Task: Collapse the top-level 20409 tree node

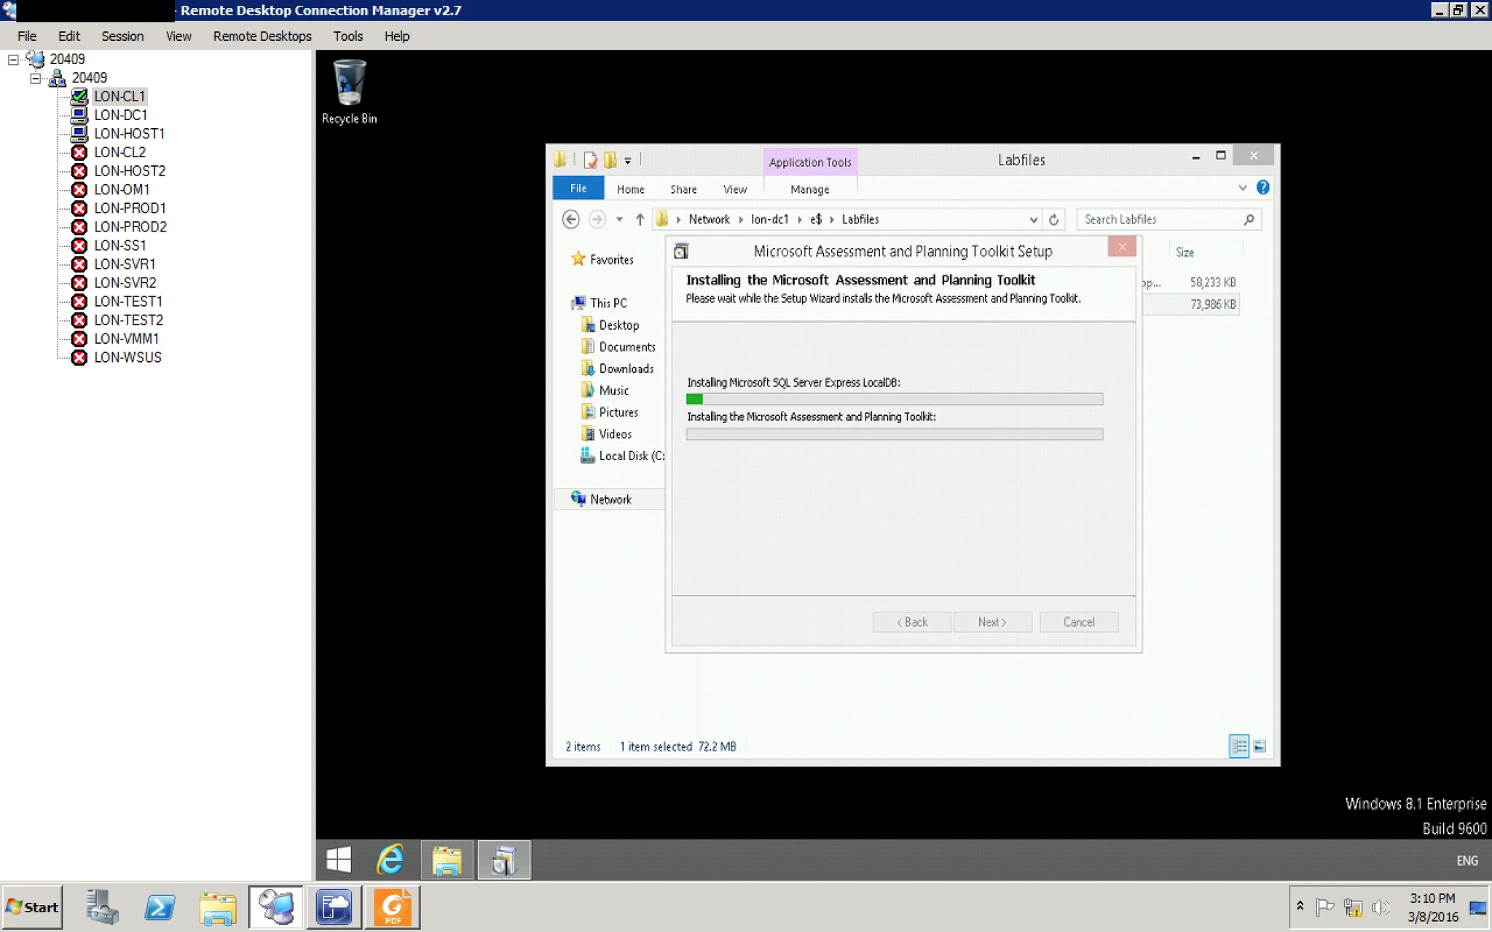Action: point(13,60)
